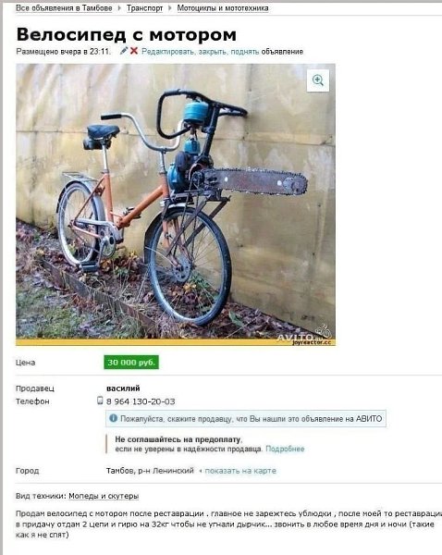This screenshot has height=555, width=442.
Task: Open the Транспорт breadcrumb link
Action: click(x=145, y=7)
